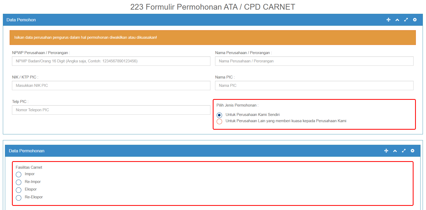Expand Data Pemohon panel to fullscreen

(x=406, y=20)
